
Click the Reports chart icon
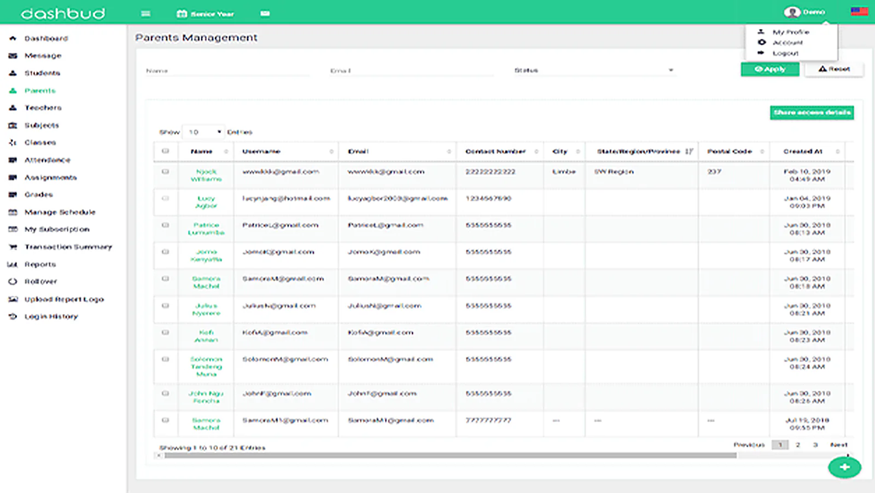(13, 264)
